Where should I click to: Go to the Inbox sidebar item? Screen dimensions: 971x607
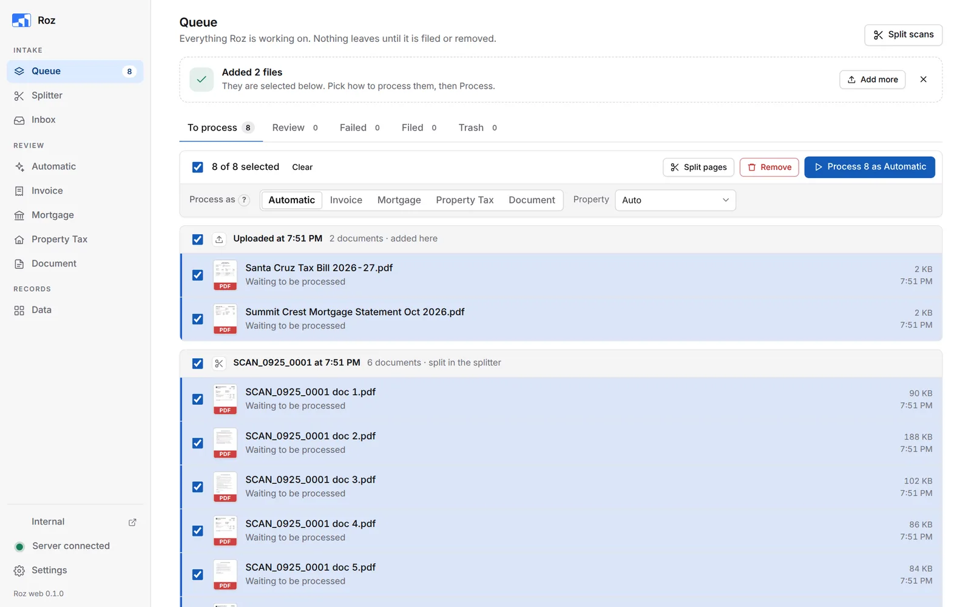click(x=75, y=120)
